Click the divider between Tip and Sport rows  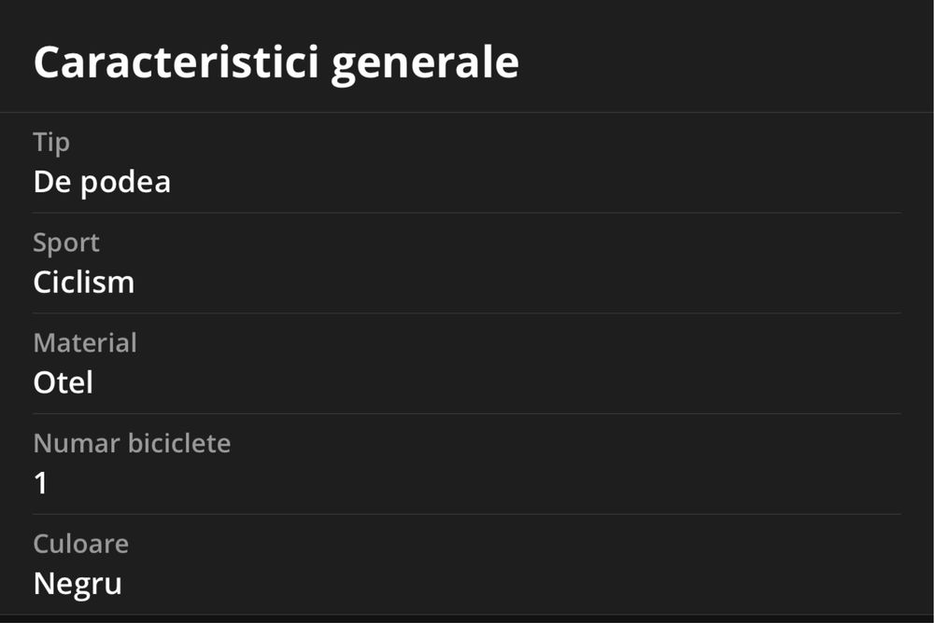pyautogui.click(x=467, y=213)
